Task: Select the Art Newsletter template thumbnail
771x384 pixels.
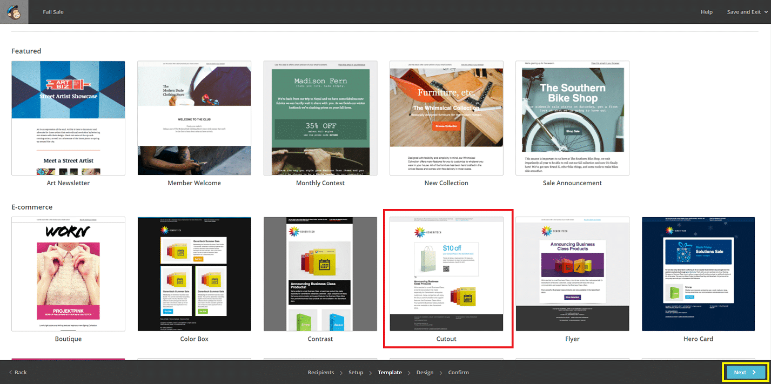Action: (68, 118)
